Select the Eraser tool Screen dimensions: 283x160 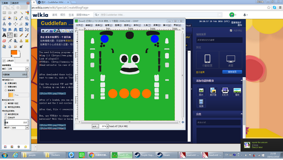pyautogui.click(x=4, y=41)
